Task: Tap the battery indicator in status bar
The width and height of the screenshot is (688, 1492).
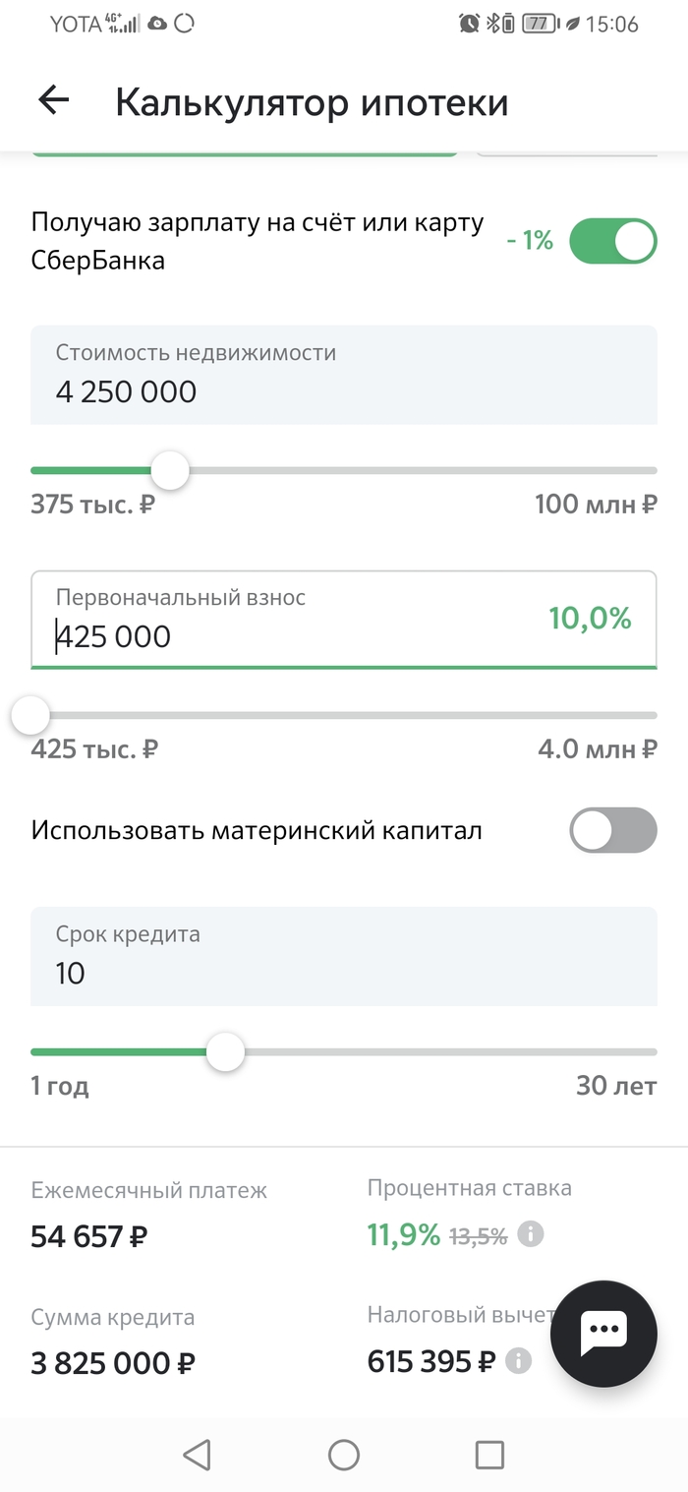Action: pos(537,24)
